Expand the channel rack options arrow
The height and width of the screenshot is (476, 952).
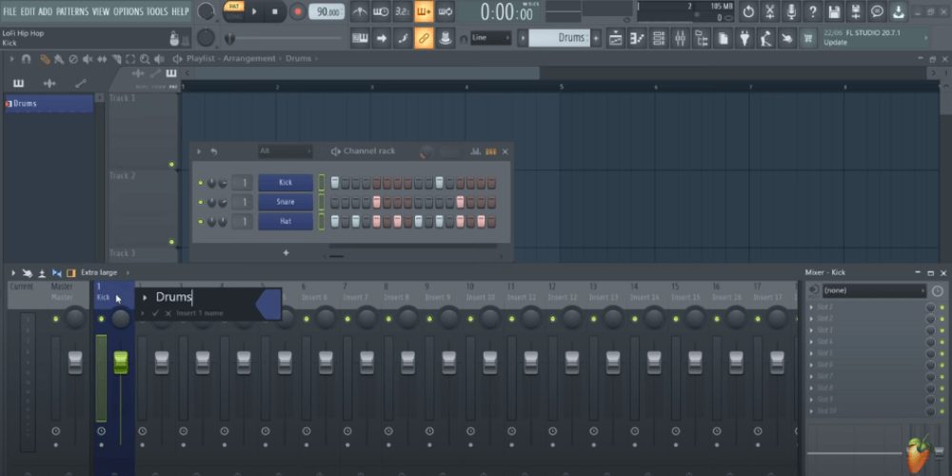click(x=199, y=151)
